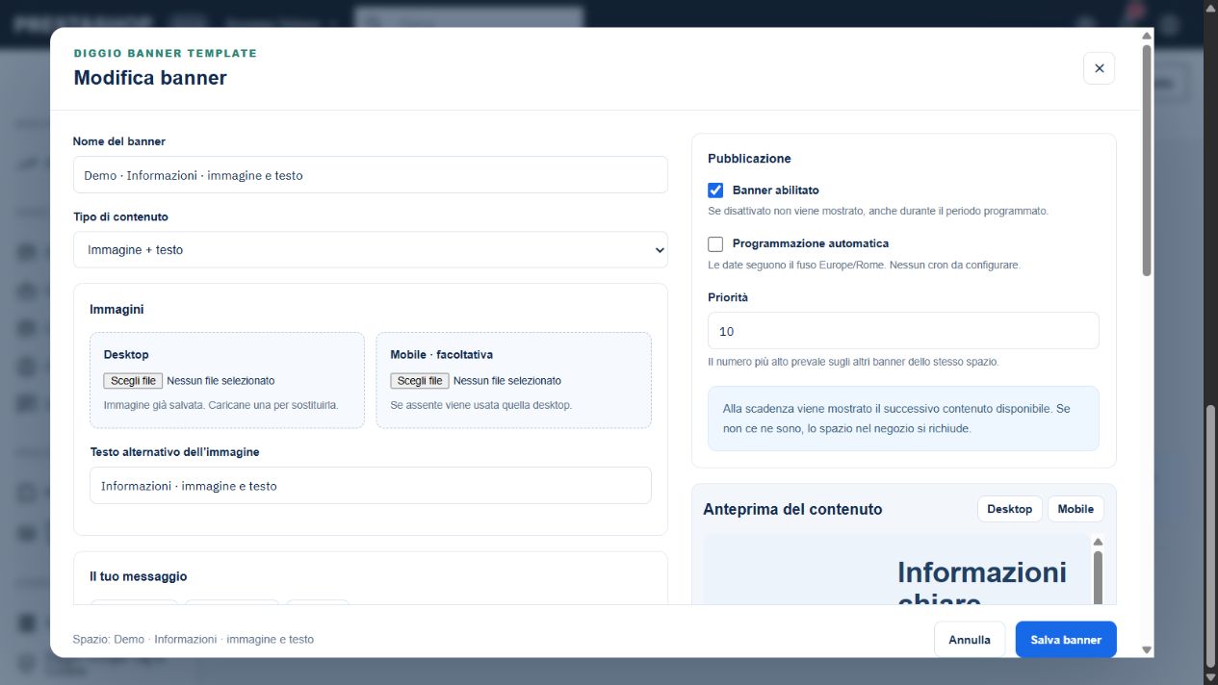Enable Programmazione automatica checkbox
Screen dimensions: 1218x685
715,244
